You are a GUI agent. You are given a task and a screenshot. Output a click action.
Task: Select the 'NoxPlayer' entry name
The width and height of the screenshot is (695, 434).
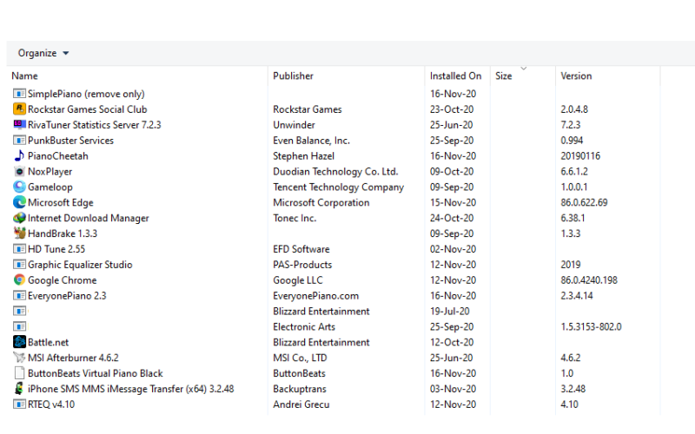click(x=50, y=171)
